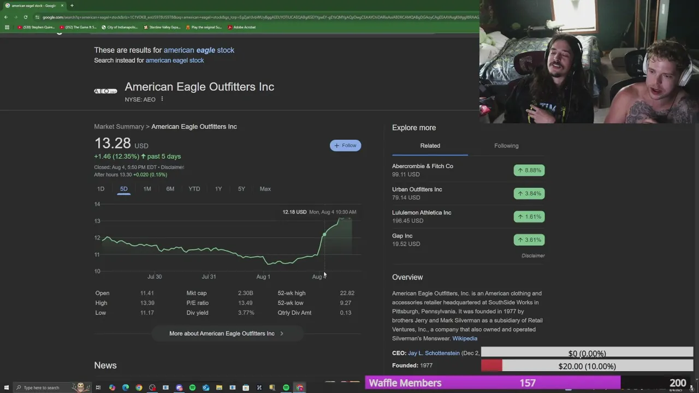Open Lululemon Athletica Inc related stock
The height and width of the screenshot is (393, 699).
pyautogui.click(x=422, y=212)
